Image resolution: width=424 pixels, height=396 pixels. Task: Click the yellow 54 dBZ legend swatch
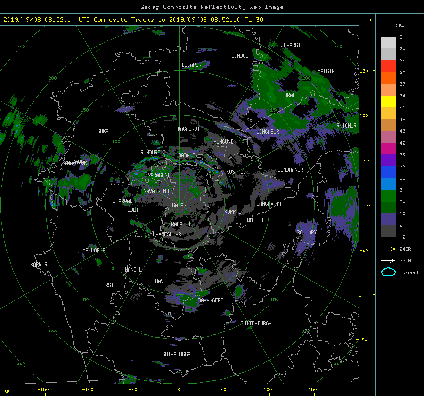(x=388, y=102)
